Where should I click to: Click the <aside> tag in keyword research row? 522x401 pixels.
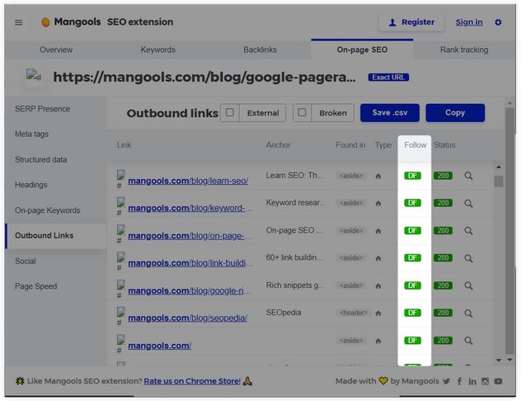(350, 203)
